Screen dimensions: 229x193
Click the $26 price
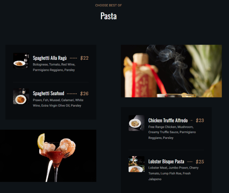pyautogui.click(x=84, y=93)
